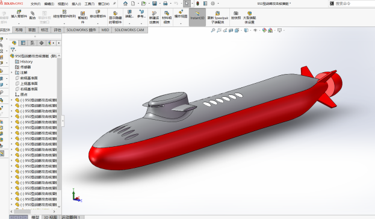Open the dropdown arrow under 线性零部件阵列
This screenshot has width=375, height=219.
pos(64,23)
